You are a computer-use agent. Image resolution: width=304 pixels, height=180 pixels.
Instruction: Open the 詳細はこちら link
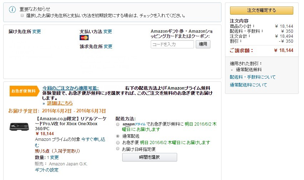(x=60, y=103)
